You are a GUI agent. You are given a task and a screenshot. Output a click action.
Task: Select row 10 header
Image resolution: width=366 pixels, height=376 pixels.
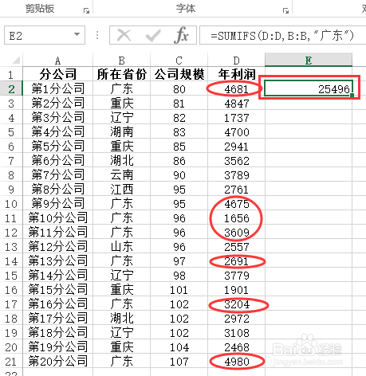click(x=11, y=203)
